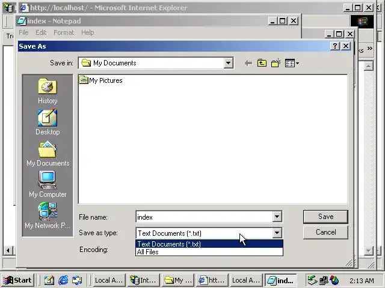385x288 pixels.
Task: Click Internet Explorer scroll up arrow
Action: click(369, 66)
